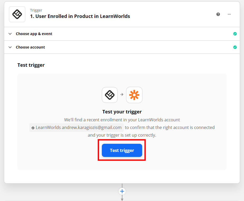
Task: Click the plus icon below the trigger step
Action: coord(122,191)
